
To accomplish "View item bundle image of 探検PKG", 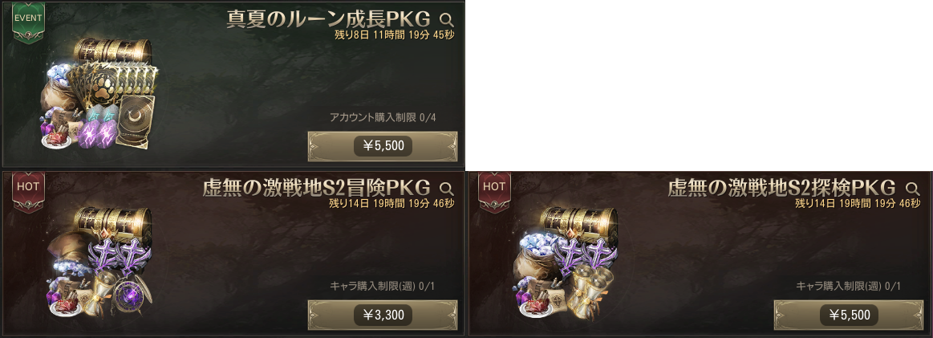I will pyautogui.click(x=566, y=263).
